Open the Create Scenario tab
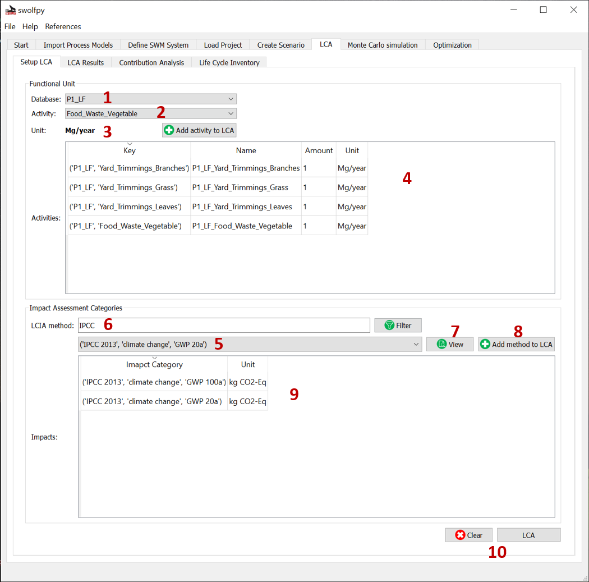589x582 pixels. coord(280,45)
